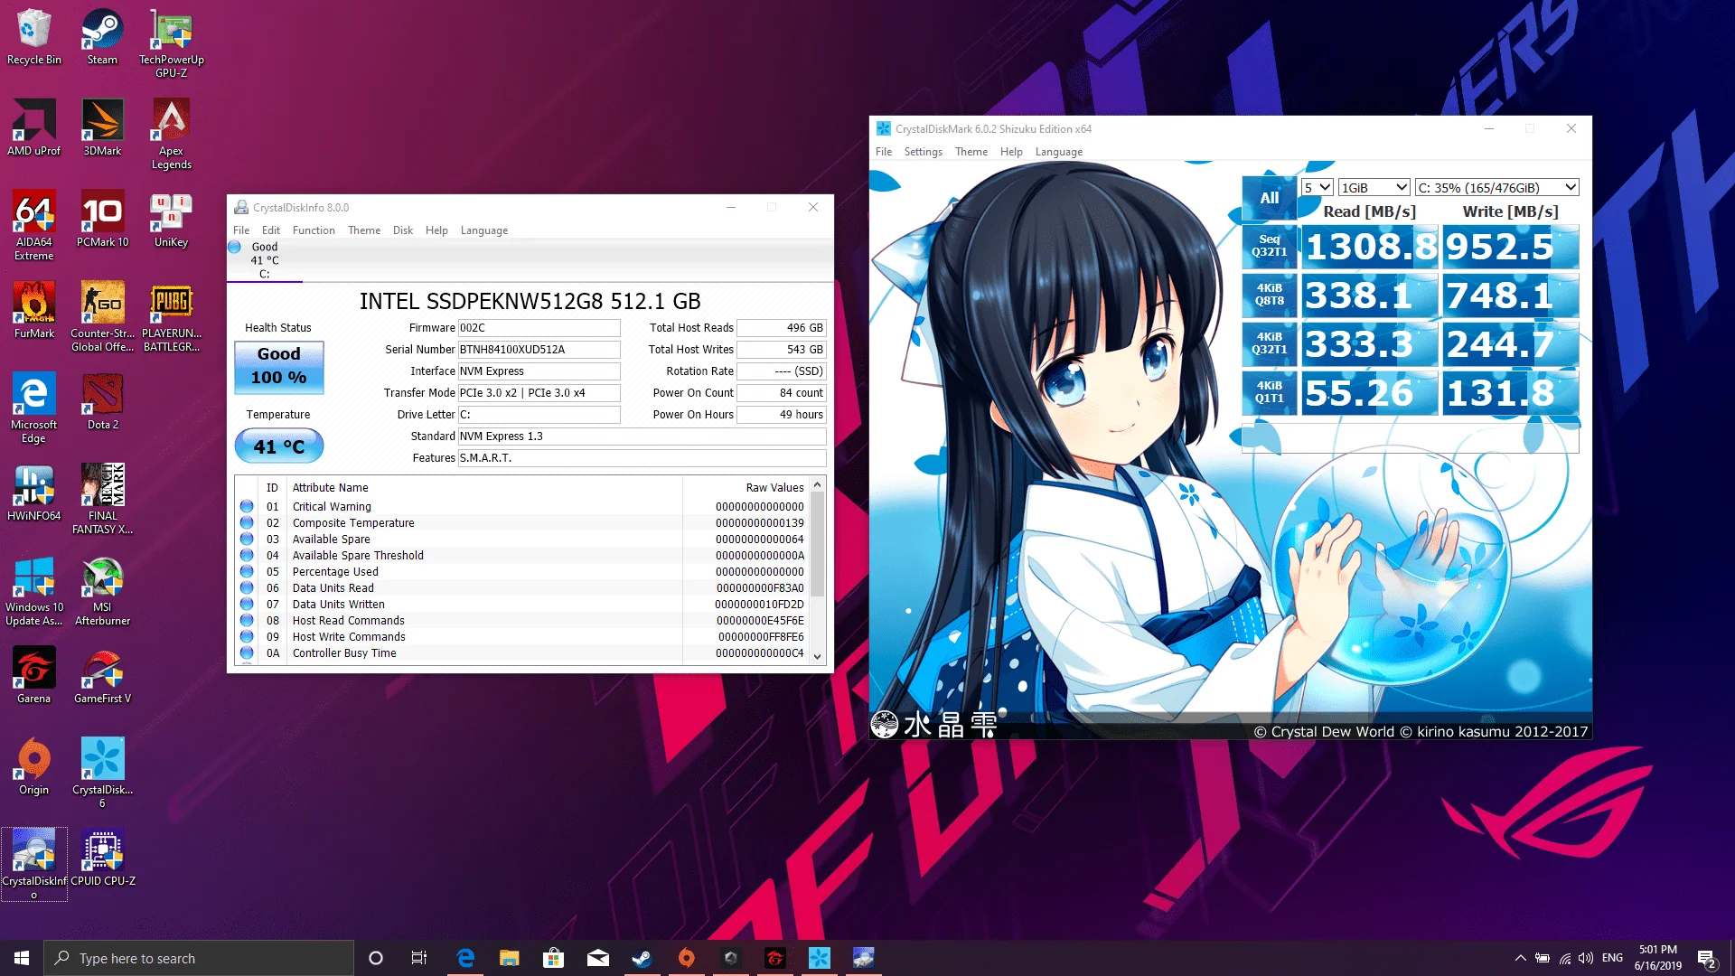The width and height of the screenshot is (1735, 976).
Task: Open Function menu in CrystalDiskInfo
Action: click(x=314, y=230)
